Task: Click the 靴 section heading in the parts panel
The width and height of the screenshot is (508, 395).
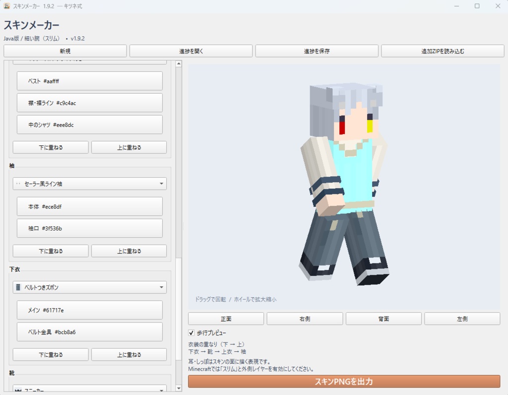Action: pos(12,373)
